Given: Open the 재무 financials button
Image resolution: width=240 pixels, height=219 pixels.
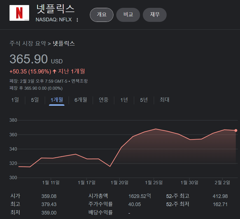Looking at the screenshot, I should (155, 15).
